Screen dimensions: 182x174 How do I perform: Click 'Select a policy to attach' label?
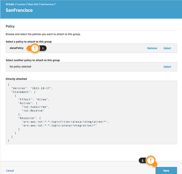[x=29, y=42]
